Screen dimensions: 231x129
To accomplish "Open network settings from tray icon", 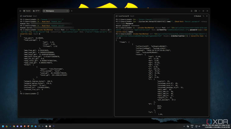I will tap(196, 126).
